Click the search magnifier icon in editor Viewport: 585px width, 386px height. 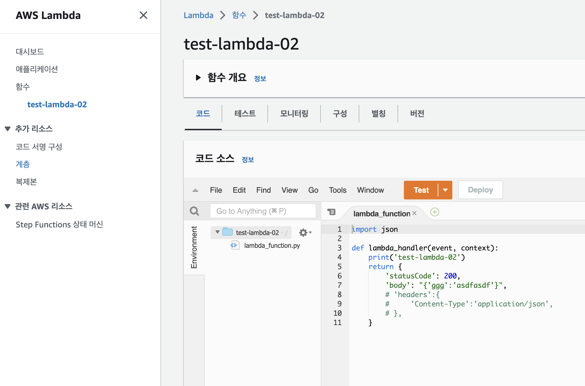click(194, 211)
